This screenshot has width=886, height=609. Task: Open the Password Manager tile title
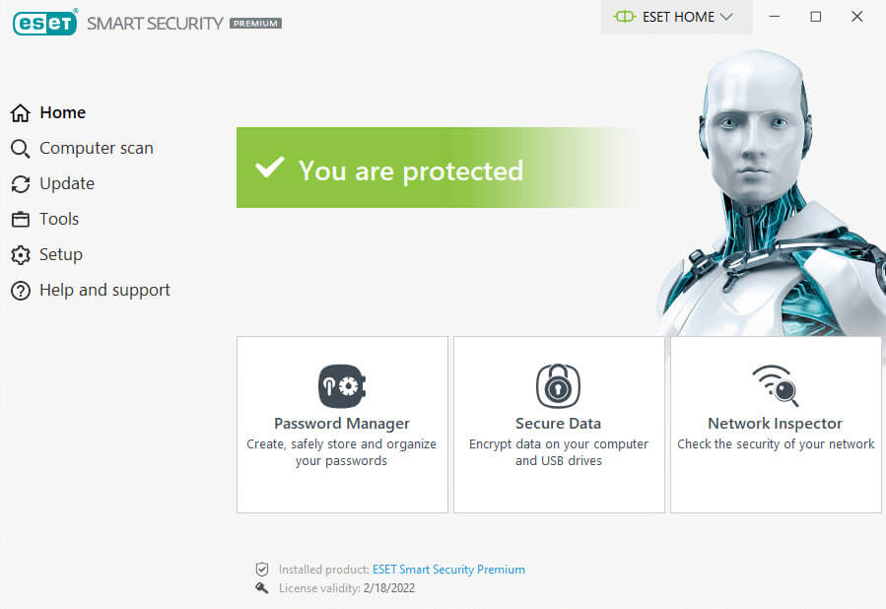342,424
